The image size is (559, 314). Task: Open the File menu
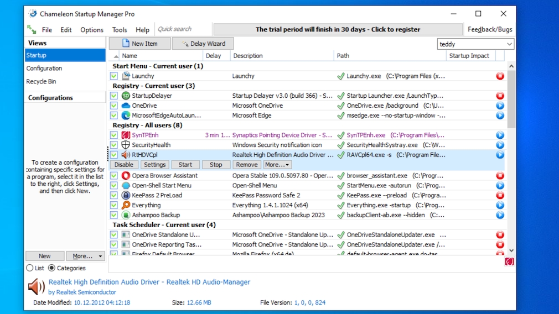[x=46, y=29]
